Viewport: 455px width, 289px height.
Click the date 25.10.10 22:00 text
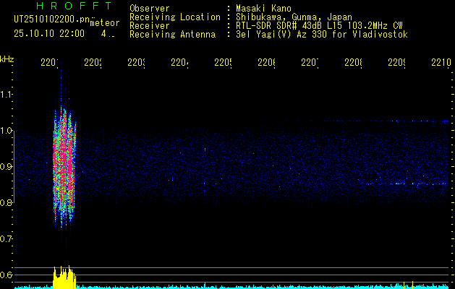[x=49, y=34]
